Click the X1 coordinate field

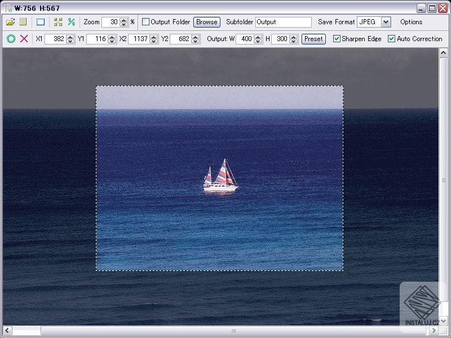coord(56,39)
